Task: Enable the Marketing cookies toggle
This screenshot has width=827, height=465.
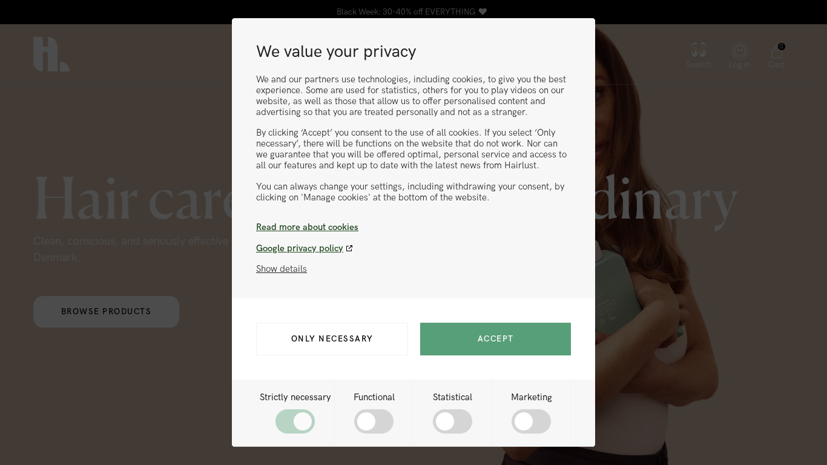Action: pyautogui.click(x=531, y=421)
